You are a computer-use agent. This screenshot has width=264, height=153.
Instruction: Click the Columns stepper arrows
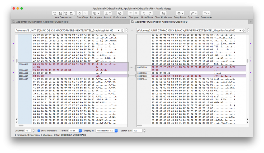coord(33,131)
